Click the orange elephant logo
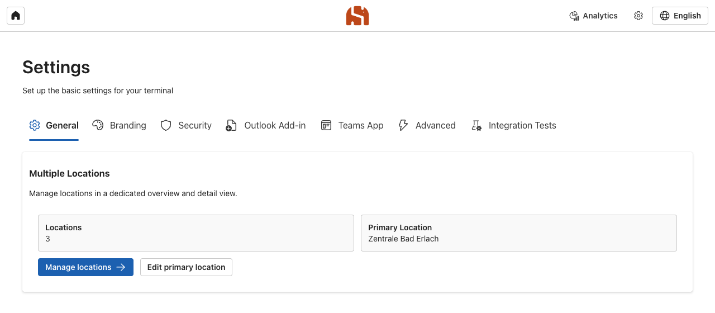 coord(357,16)
